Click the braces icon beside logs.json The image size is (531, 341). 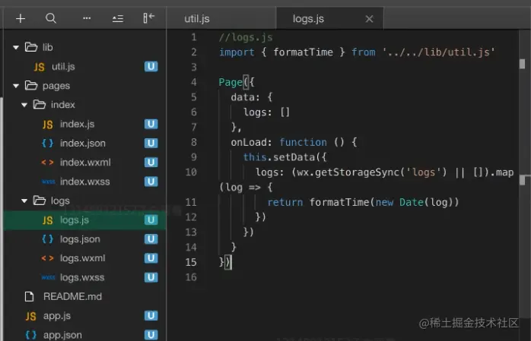pos(47,239)
